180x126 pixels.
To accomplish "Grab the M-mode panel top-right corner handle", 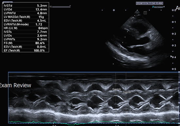I will [179, 72].
